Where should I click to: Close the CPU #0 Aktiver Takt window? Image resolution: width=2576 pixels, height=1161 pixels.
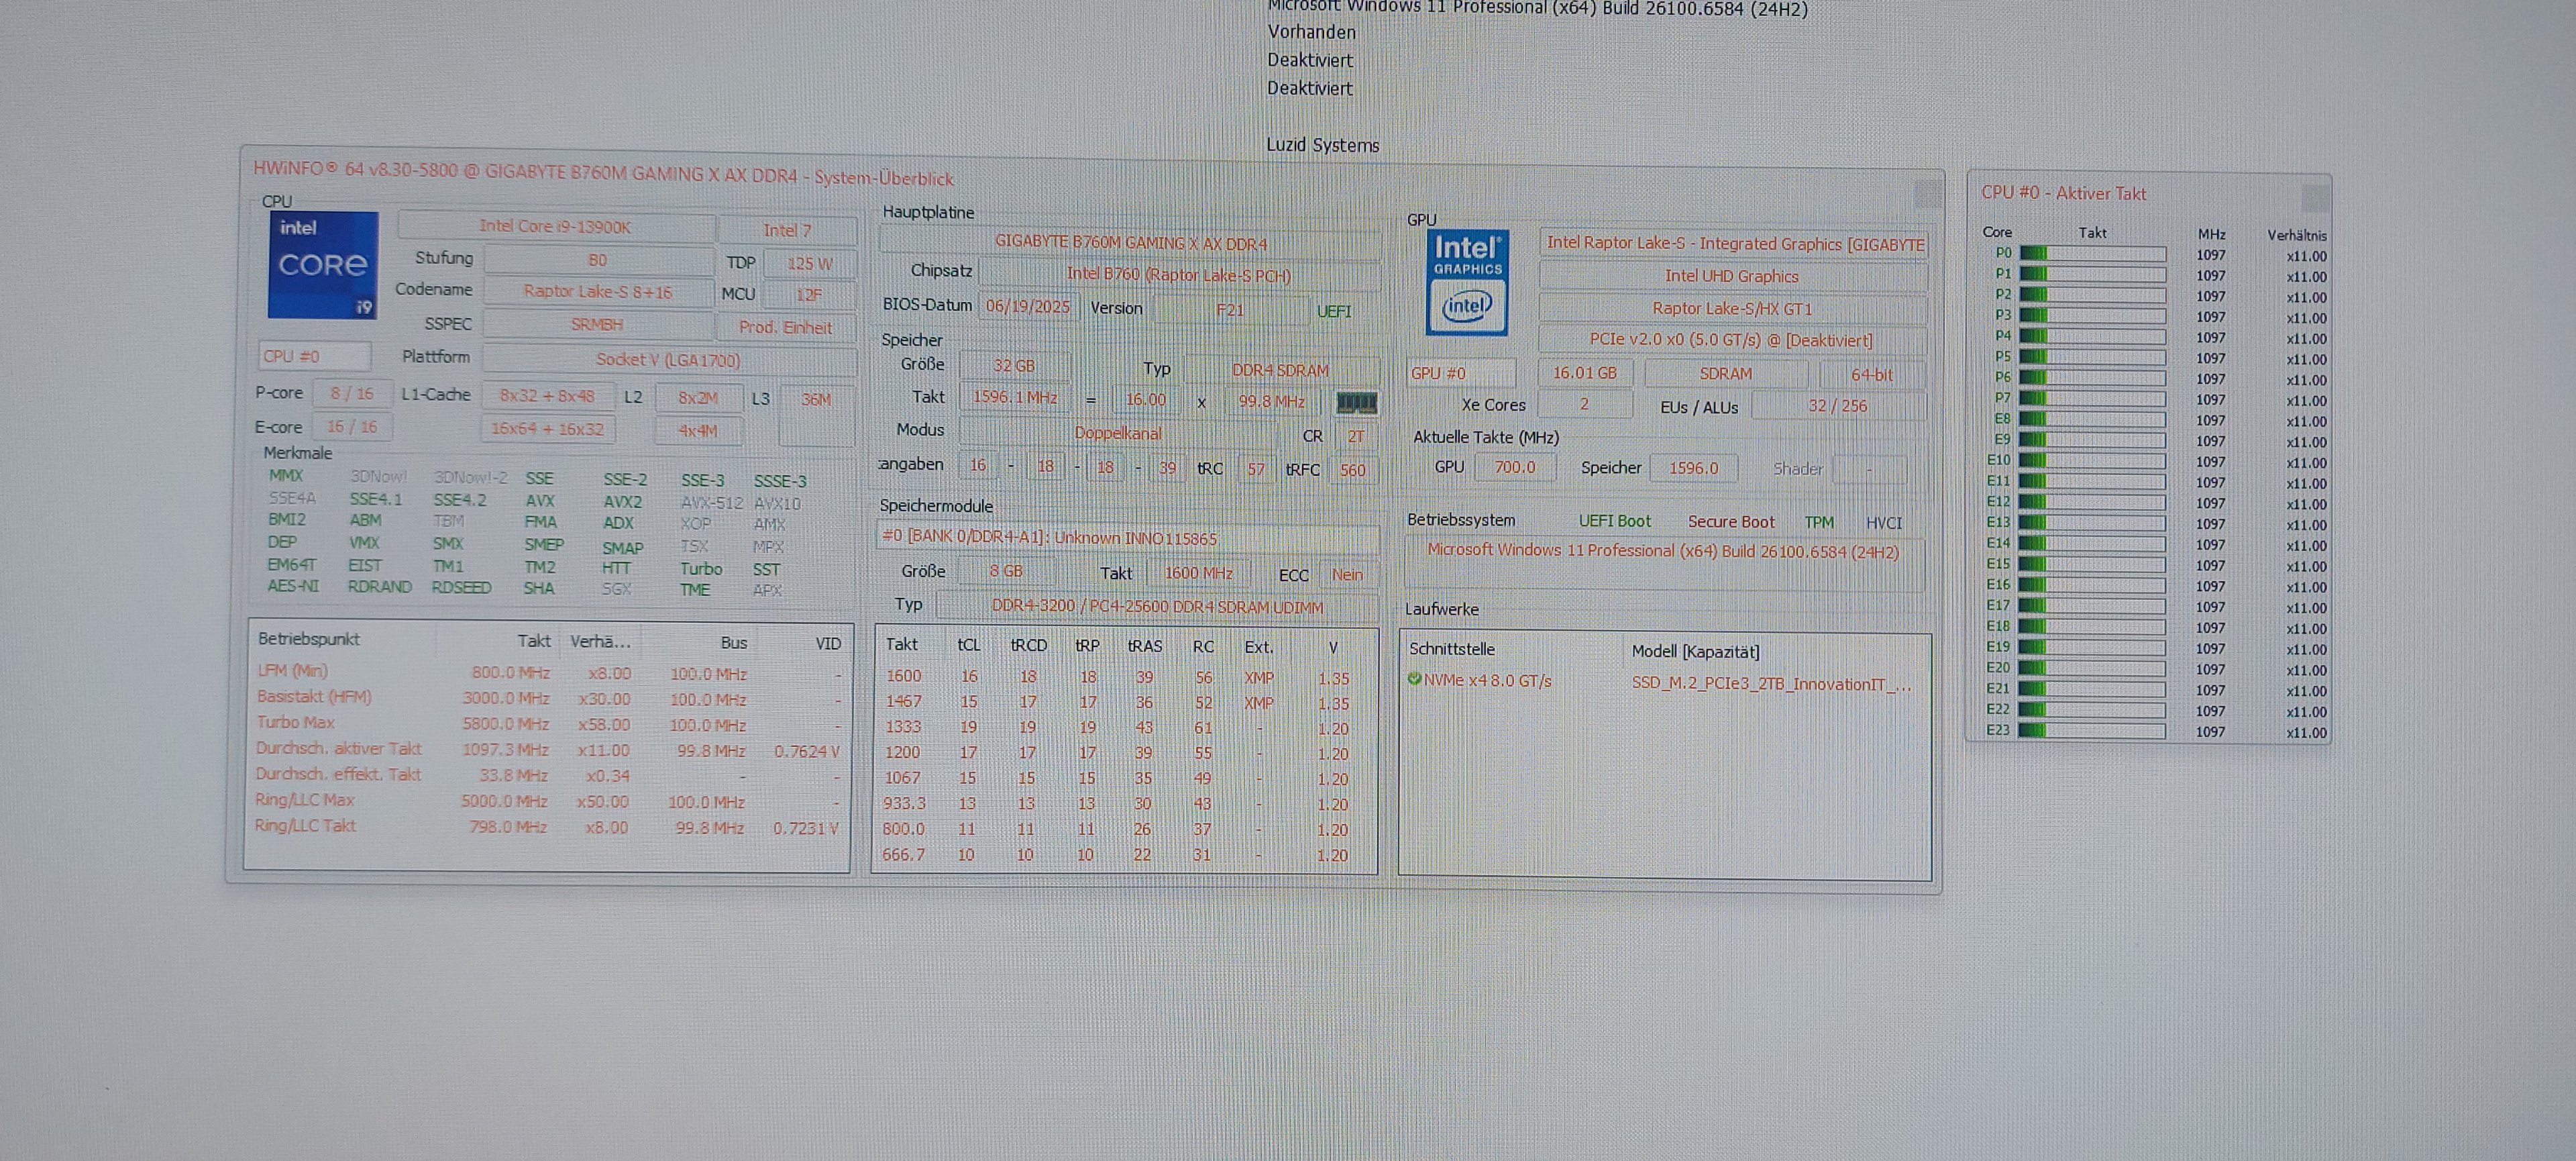coord(2314,198)
